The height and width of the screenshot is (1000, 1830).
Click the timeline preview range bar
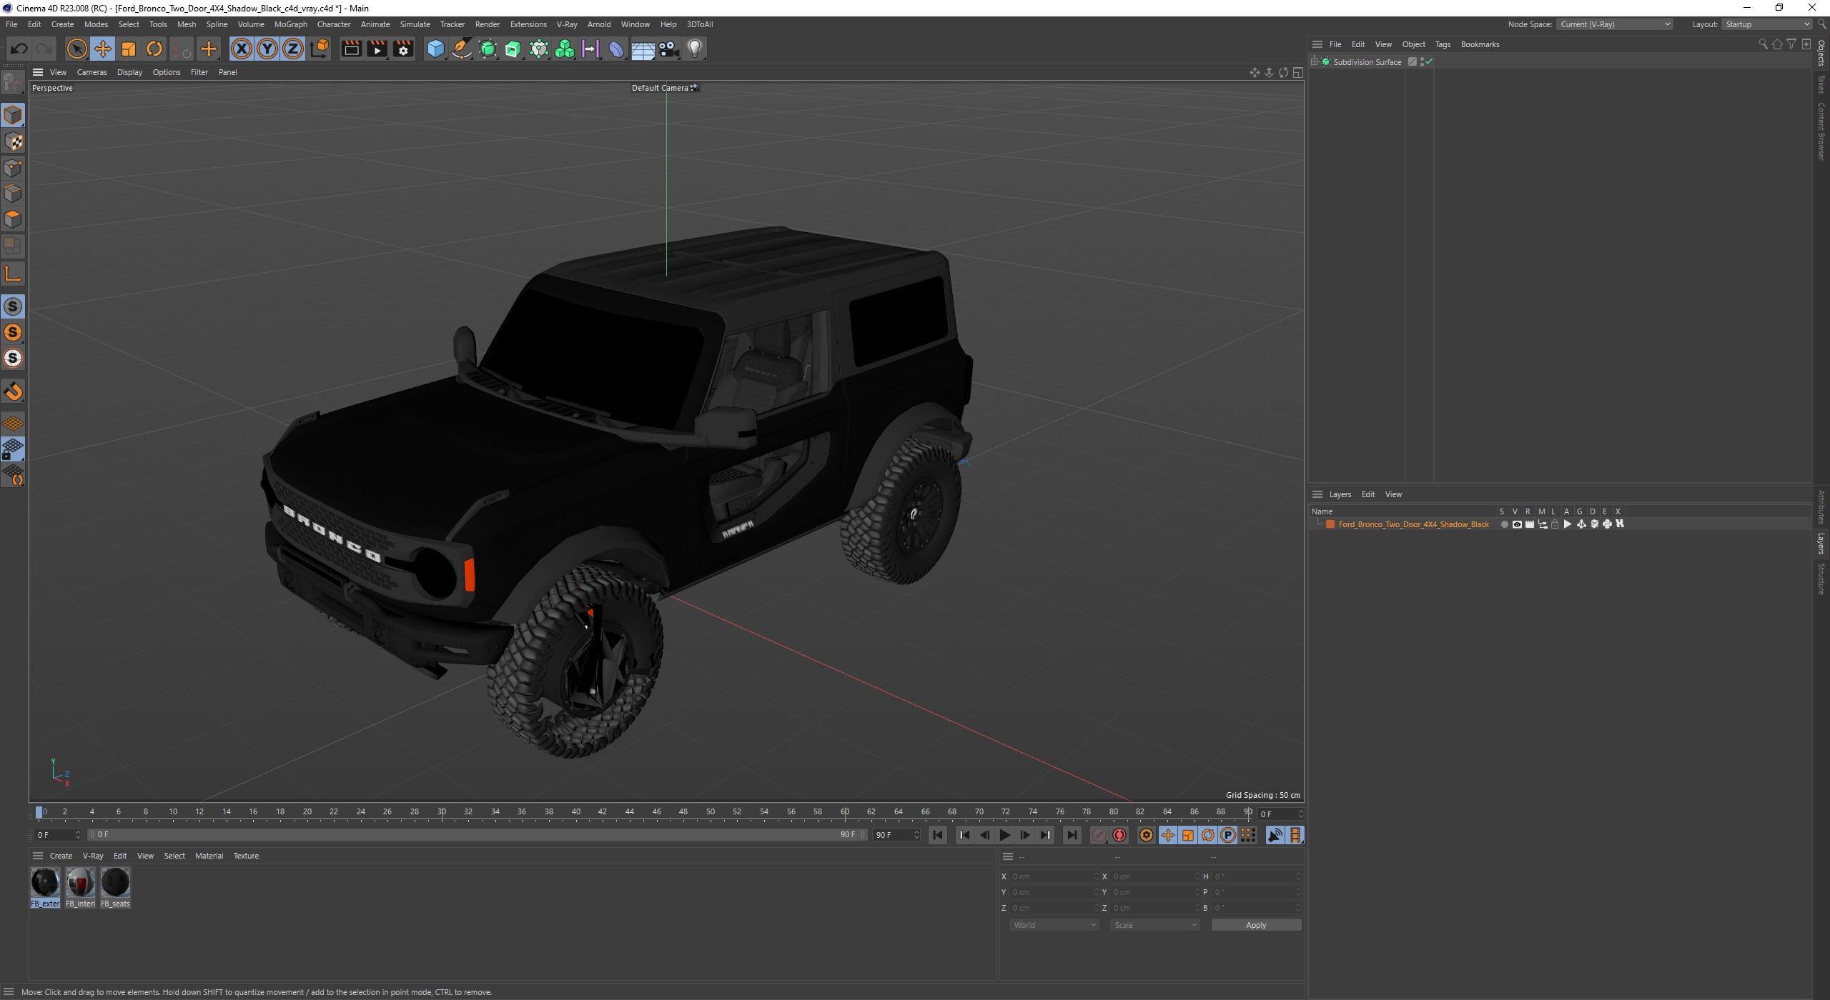[477, 835]
